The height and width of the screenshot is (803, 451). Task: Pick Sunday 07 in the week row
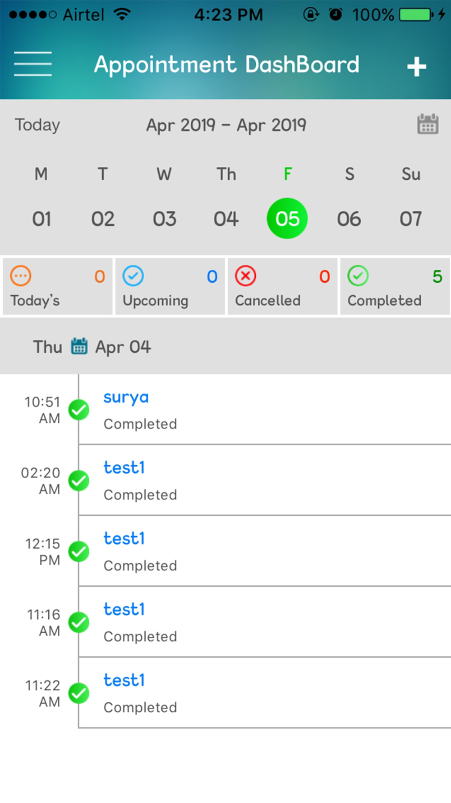click(x=410, y=219)
